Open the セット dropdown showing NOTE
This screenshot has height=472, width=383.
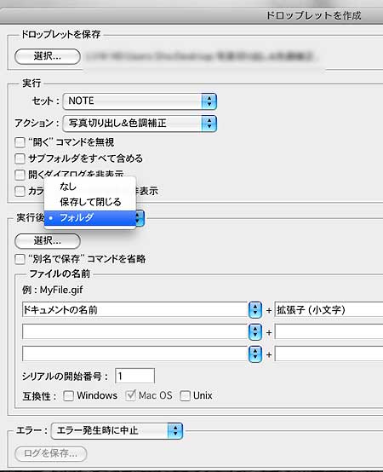140,101
